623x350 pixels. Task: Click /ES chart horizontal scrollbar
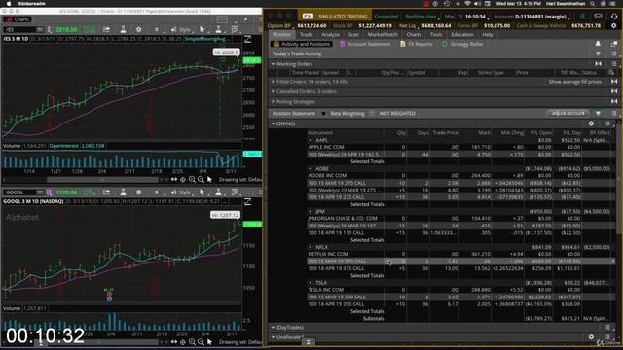103,179
